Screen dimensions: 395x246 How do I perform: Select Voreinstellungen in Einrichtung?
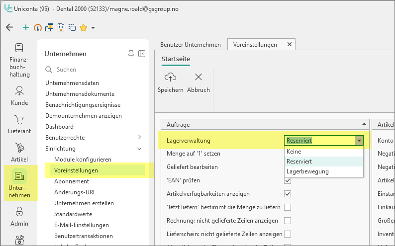(x=76, y=170)
